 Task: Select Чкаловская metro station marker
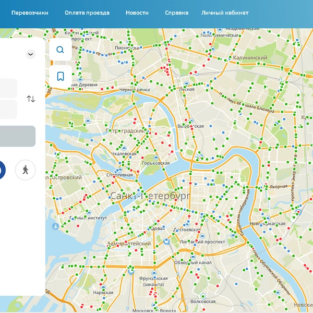click(124, 148)
